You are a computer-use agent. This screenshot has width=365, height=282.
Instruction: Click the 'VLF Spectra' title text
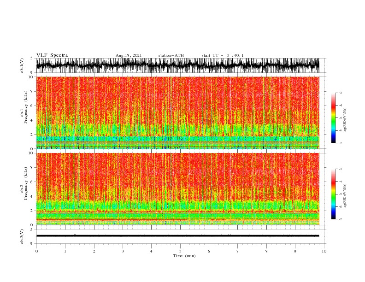[x=52, y=55]
